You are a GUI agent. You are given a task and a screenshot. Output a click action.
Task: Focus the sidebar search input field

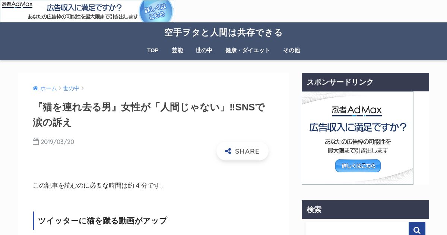pyautogui.click(x=357, y=229)
